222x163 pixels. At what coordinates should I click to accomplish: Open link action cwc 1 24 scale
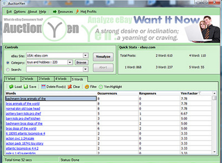pos(20,139)
